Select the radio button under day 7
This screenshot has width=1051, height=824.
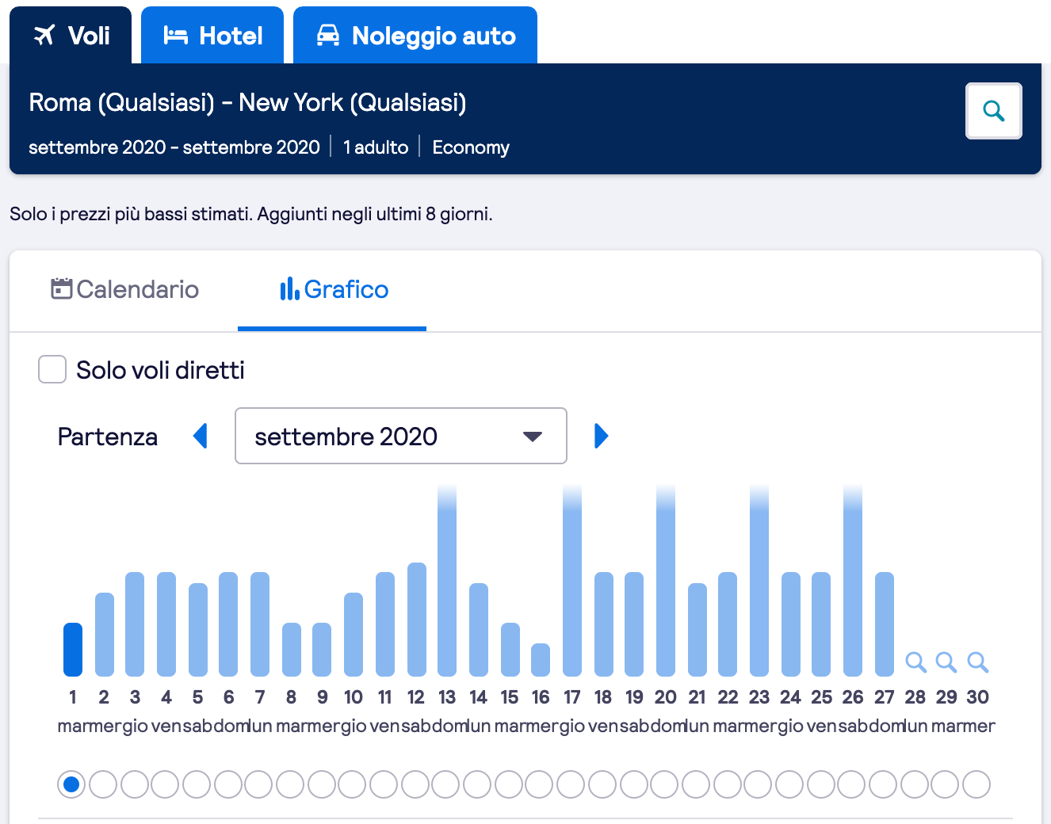258,784
